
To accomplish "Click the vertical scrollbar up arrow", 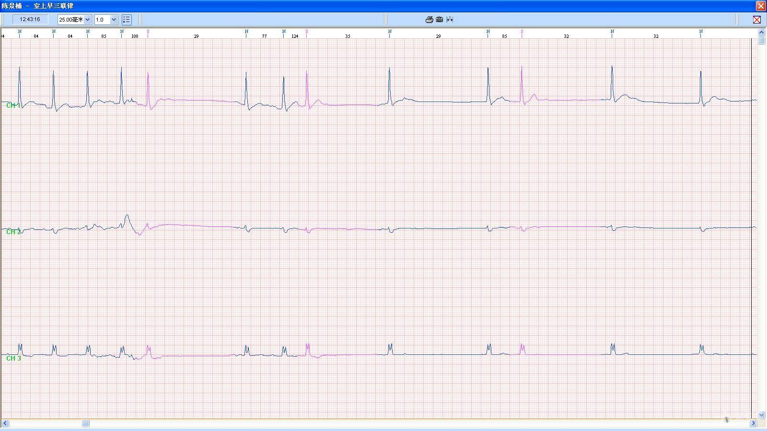I will (x=762, y=32).
